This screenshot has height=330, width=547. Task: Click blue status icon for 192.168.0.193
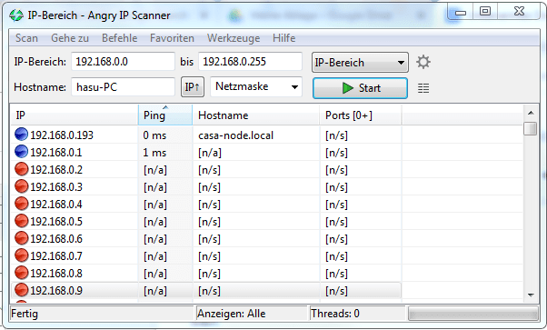pyautogui.click(x=21, y=135)
